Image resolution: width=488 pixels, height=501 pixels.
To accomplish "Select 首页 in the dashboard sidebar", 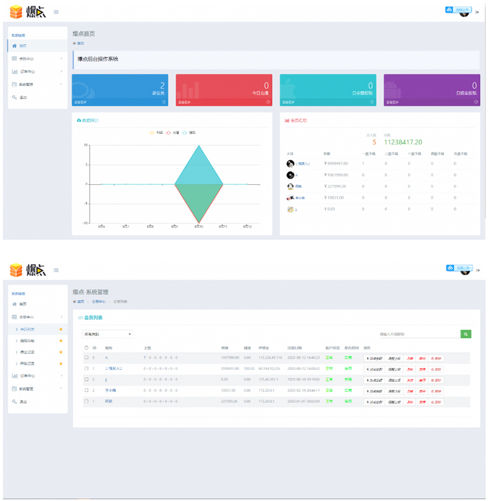I will pos(23,46).
